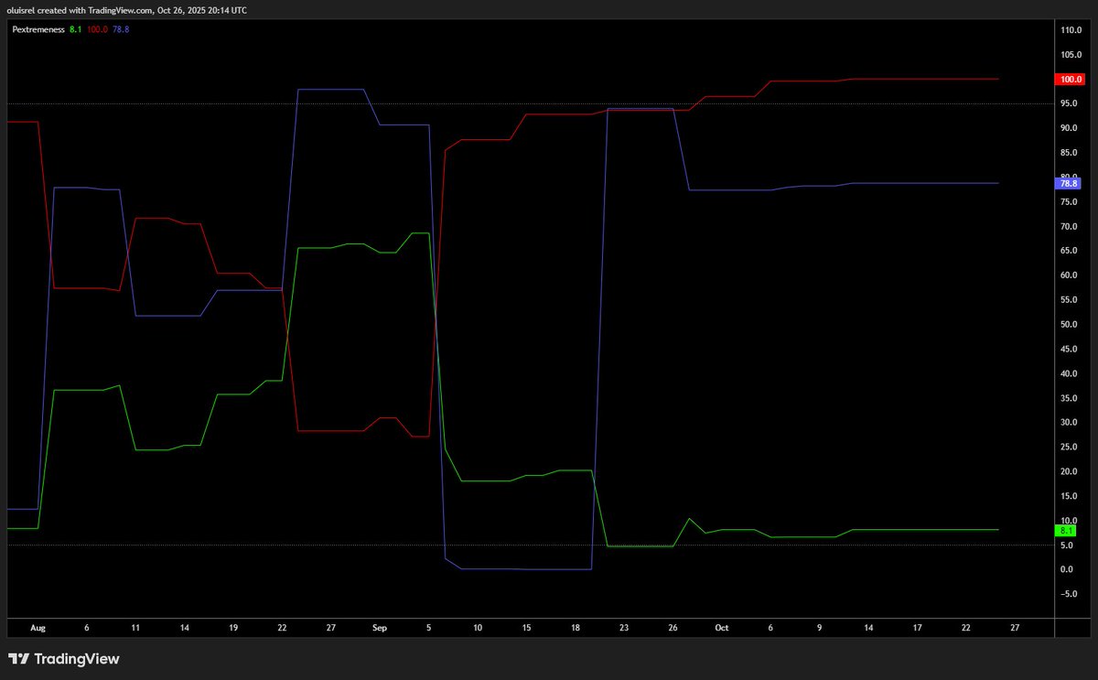Image resolution: width=1098 pixels, height=680 pixels.
Task: Click the 0.0 price scale label
Action: pos(1067,570)
